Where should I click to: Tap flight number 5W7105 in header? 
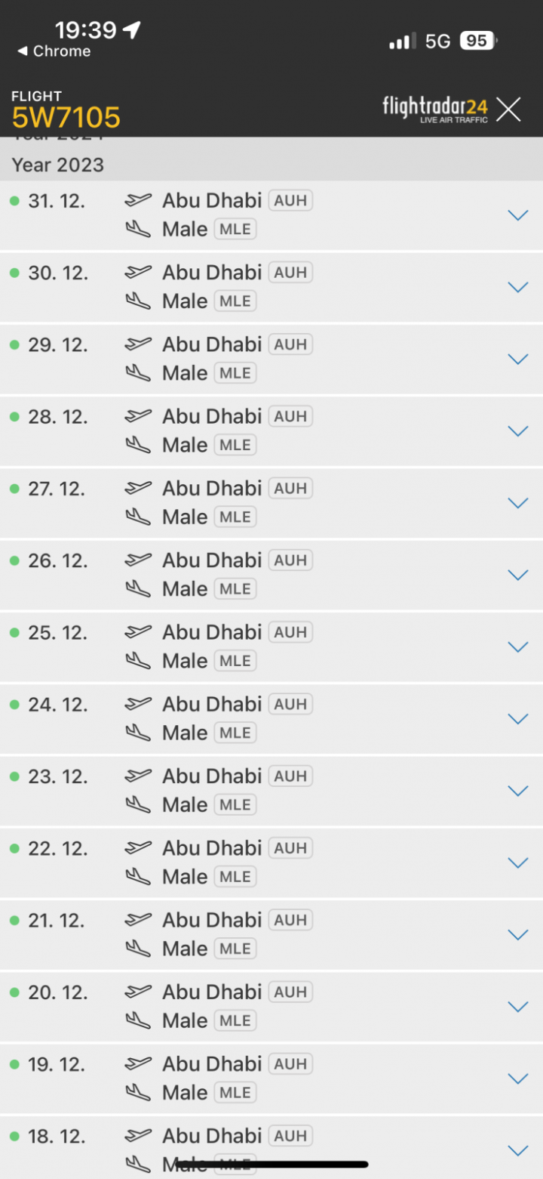tap(66, 117)
